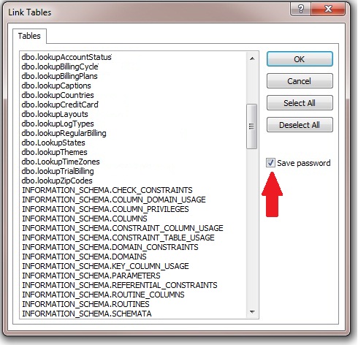Click the table list scrollbar thumb
The height and width of the screenshot is (345, 358).
pyautogui.click(x=252, y=126)
